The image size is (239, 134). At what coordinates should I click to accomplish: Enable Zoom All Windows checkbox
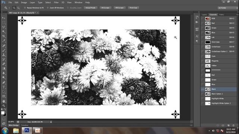(47, 8)
